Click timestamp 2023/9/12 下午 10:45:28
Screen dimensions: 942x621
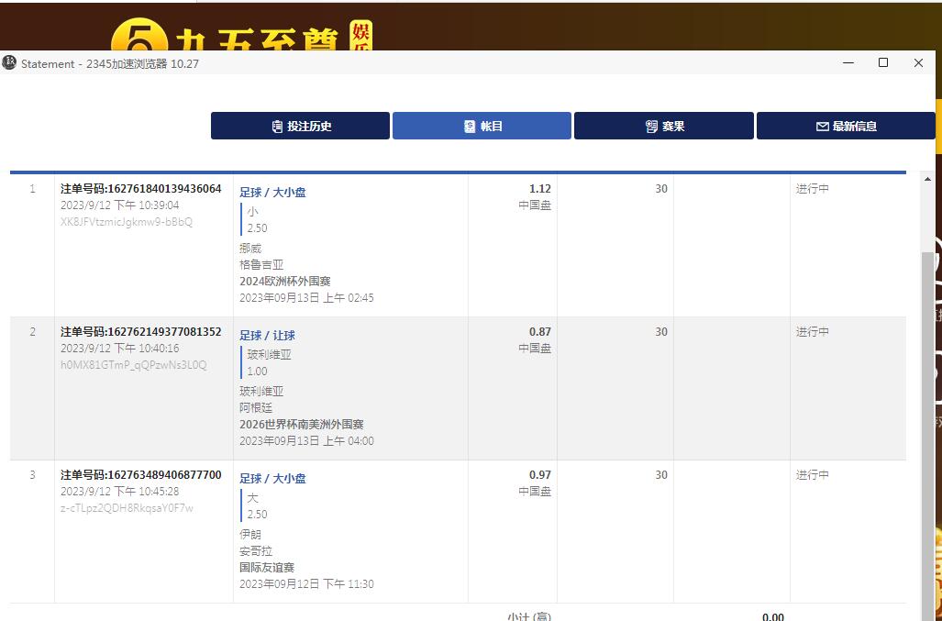click(119, 491)
